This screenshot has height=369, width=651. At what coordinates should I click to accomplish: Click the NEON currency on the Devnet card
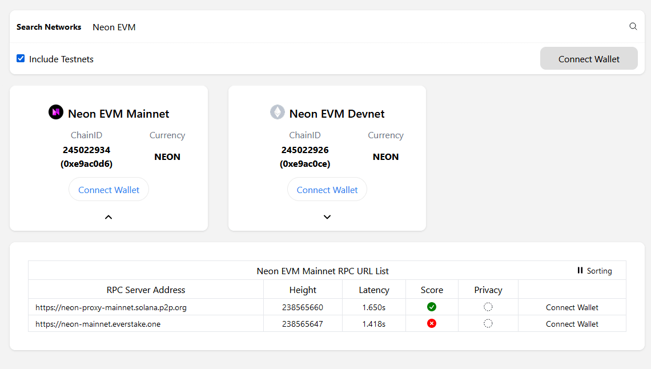tap(385, 157)
